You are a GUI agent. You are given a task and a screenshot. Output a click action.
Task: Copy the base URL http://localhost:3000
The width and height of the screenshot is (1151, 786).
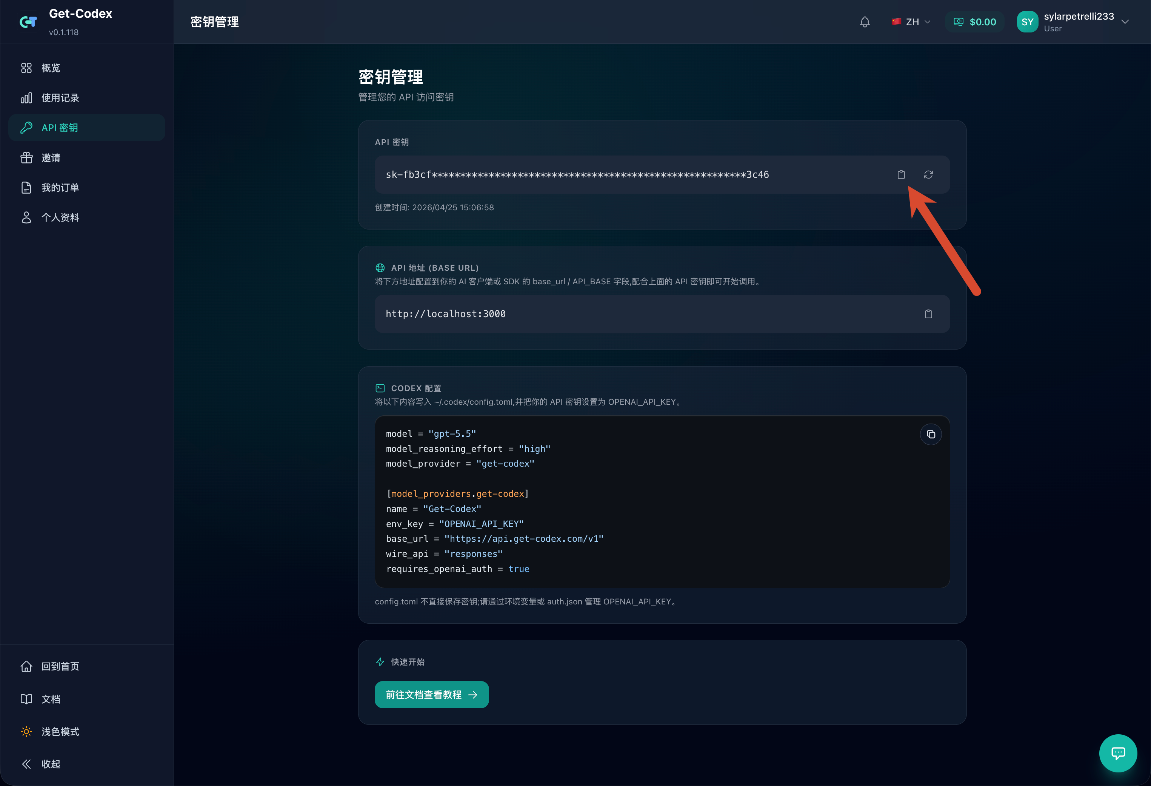click(928, 314)
